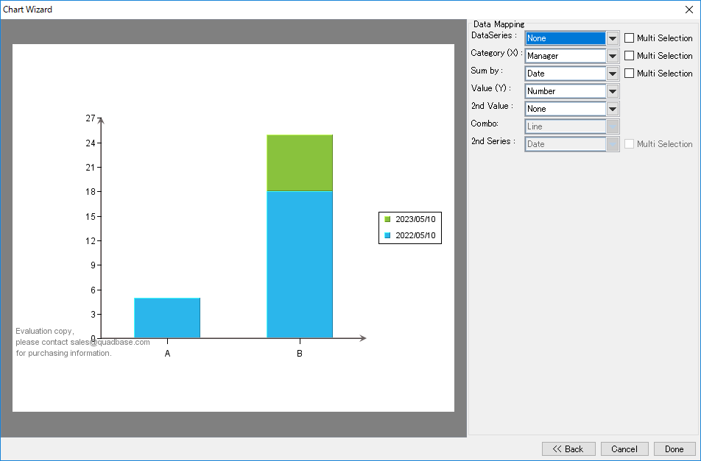This screenshot has height=461, width=701.
Task: Close the Chart Wizard window
Action: coord(688,10)
